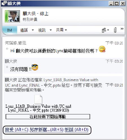Screen dimensions: 127x140
Task: Click the blank document file icon
Action: click(38, 99)
